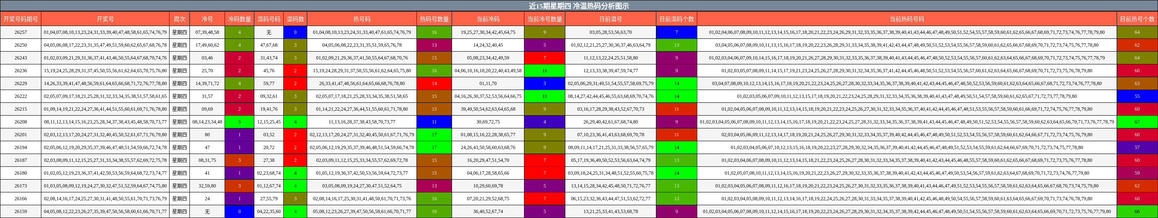Image resolution: width=1158 pixels, height=218 pixels.
Task: Click the '温码数' column header
Action: 295,19
